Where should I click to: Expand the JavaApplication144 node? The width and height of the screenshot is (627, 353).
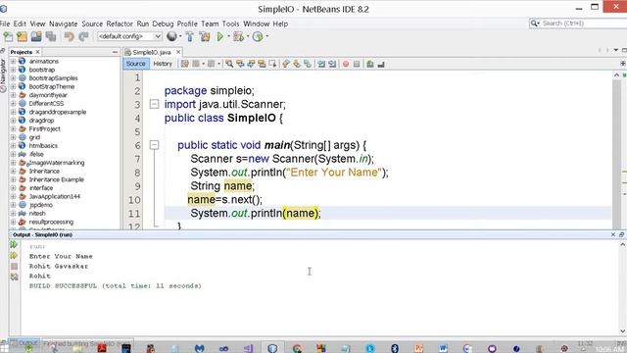coord(13,196)
